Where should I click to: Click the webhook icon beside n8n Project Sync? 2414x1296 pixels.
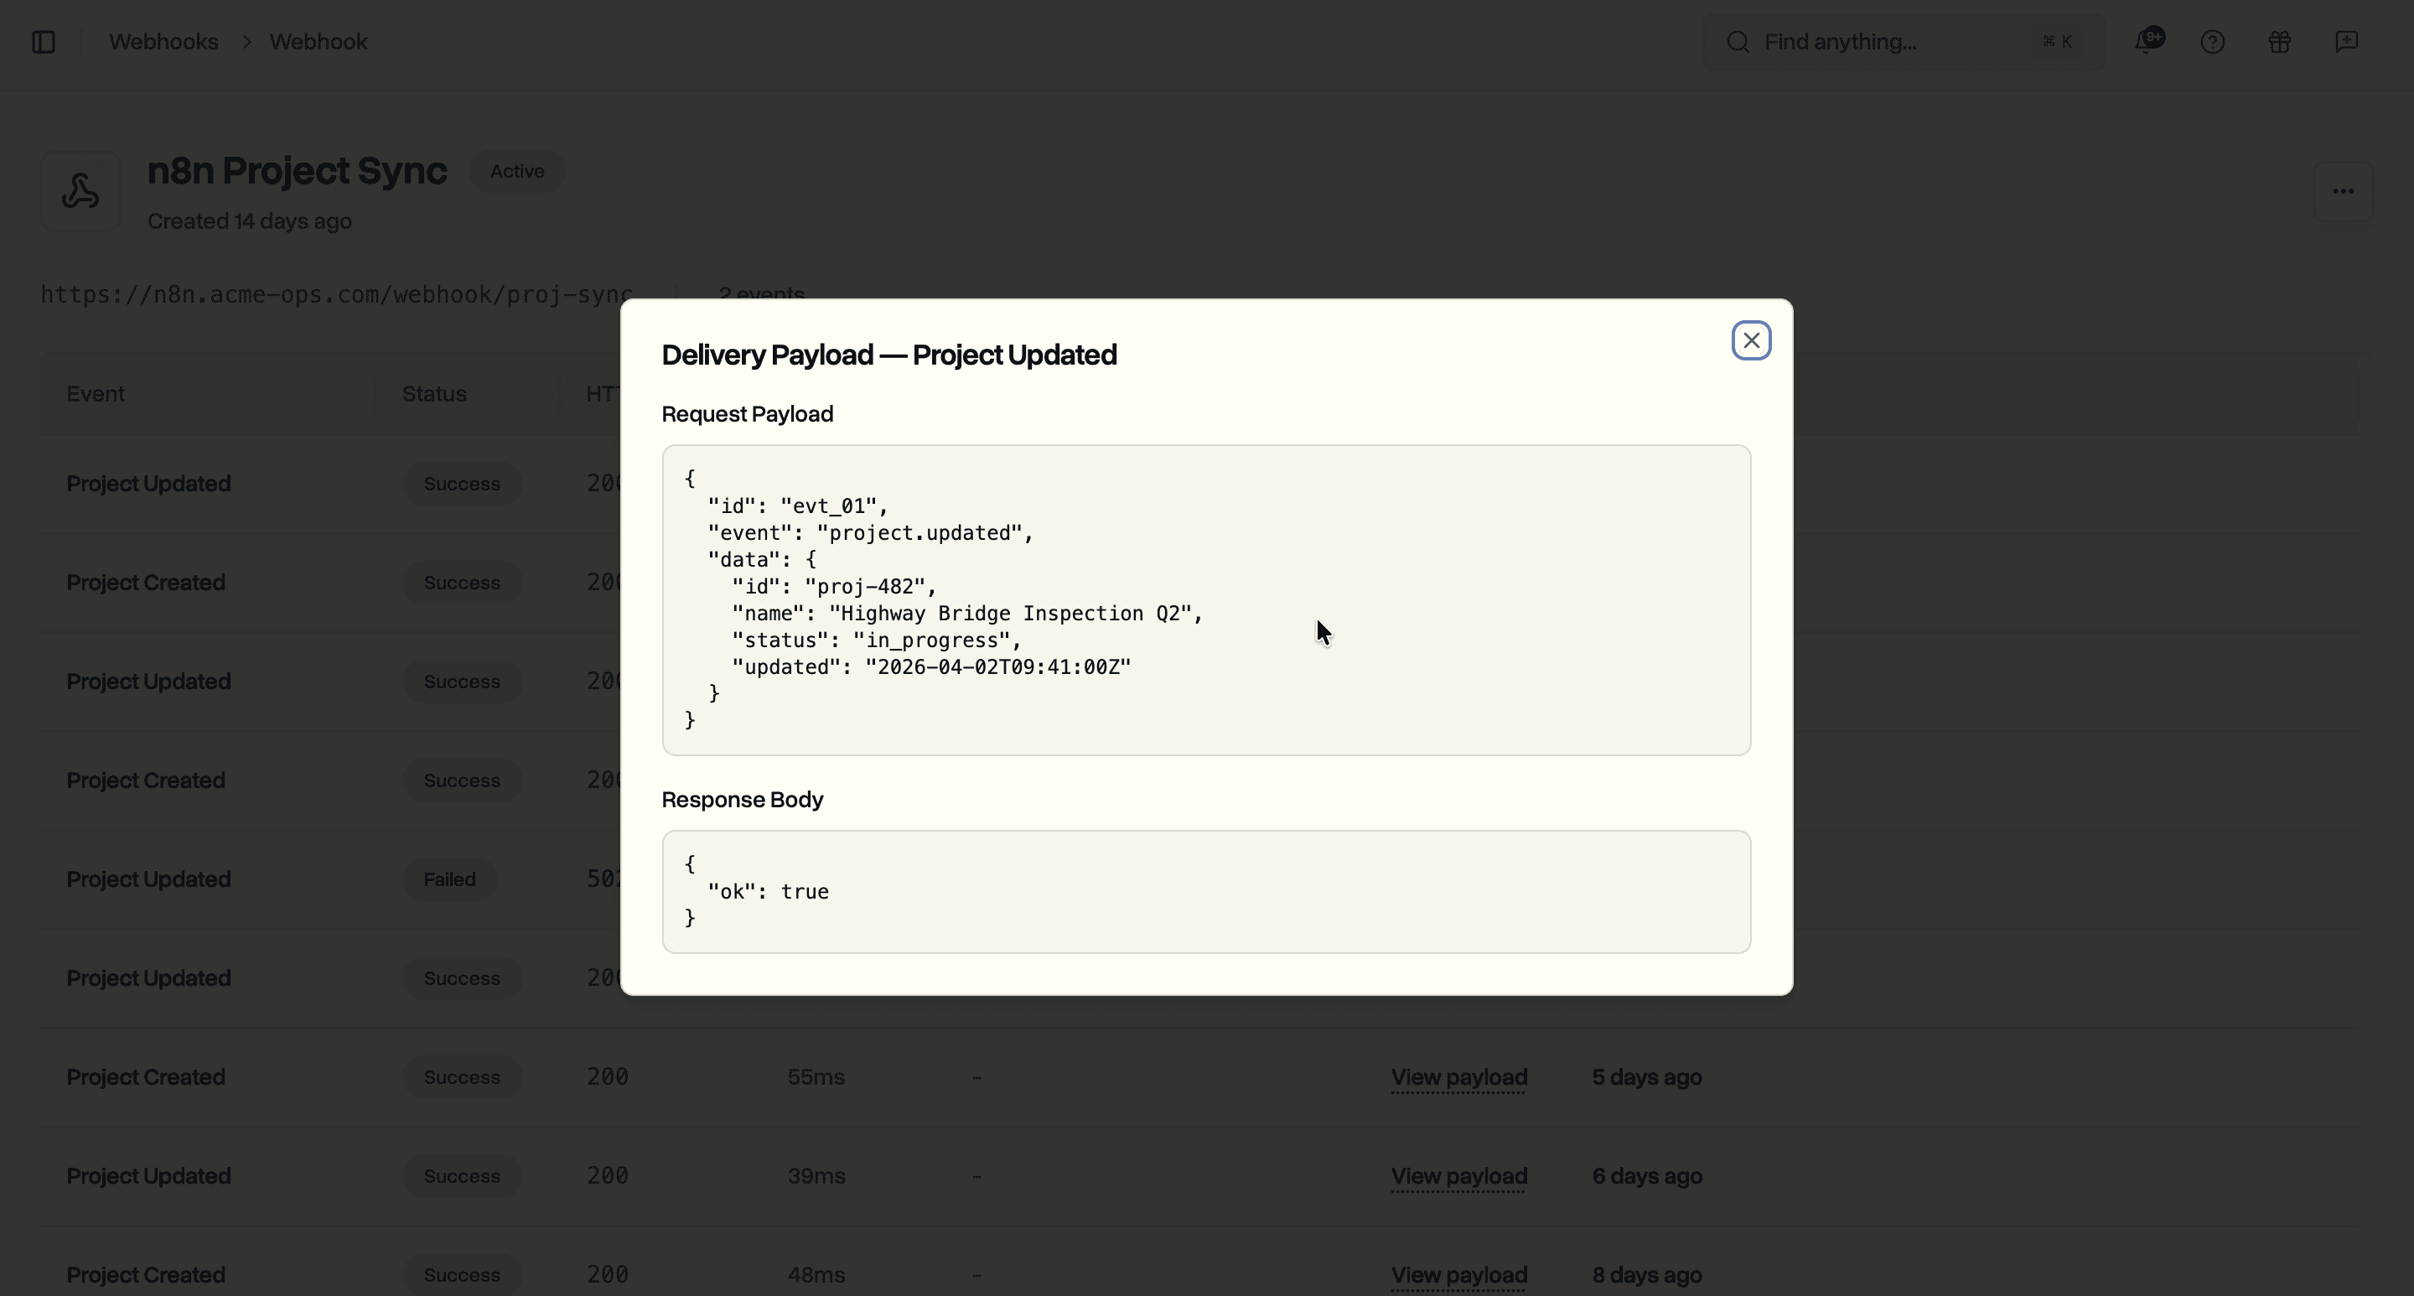point(80,192)
